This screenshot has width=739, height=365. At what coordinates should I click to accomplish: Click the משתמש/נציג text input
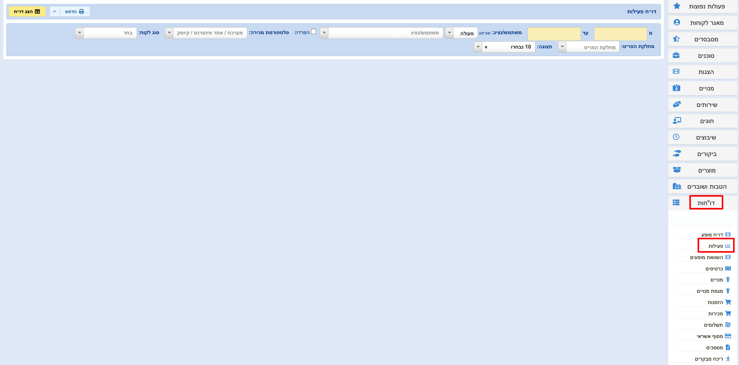385,33
